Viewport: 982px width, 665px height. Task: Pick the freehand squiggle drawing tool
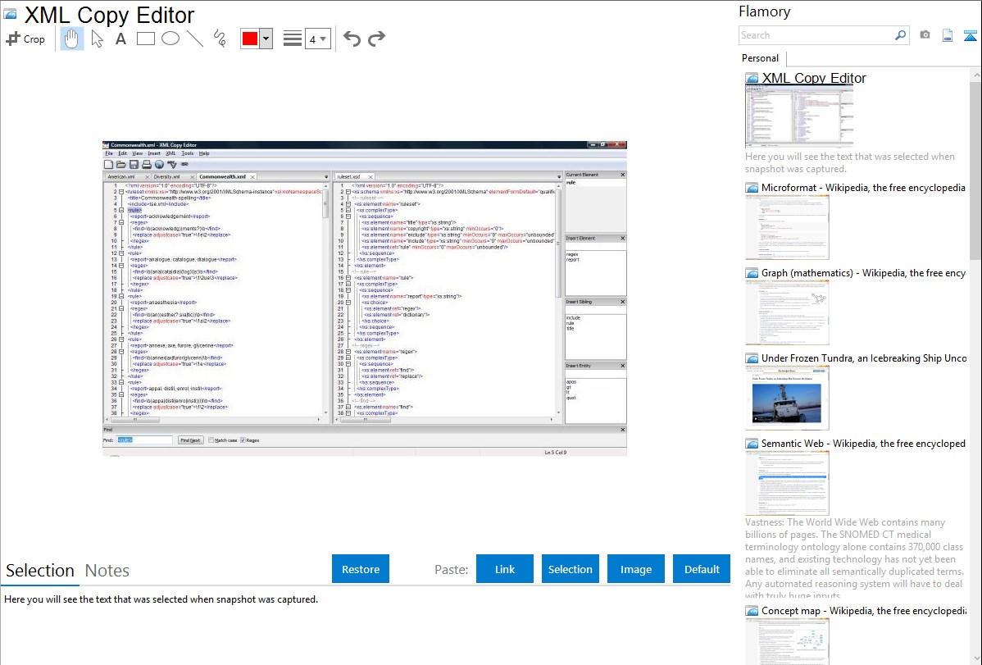220,39
